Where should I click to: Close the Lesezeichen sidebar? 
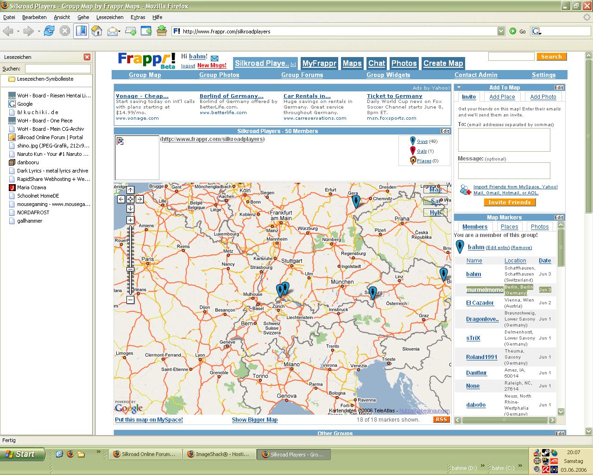(87, 57)
